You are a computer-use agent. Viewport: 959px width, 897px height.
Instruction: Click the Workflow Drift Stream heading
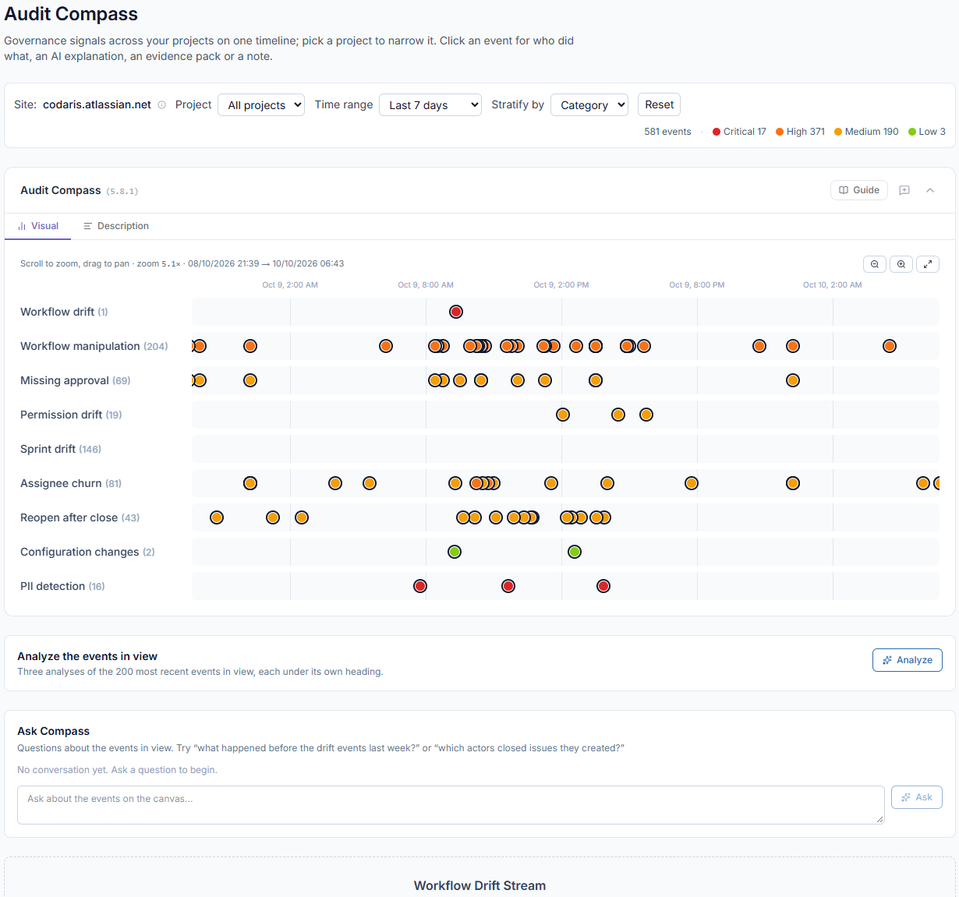point(479,885)
